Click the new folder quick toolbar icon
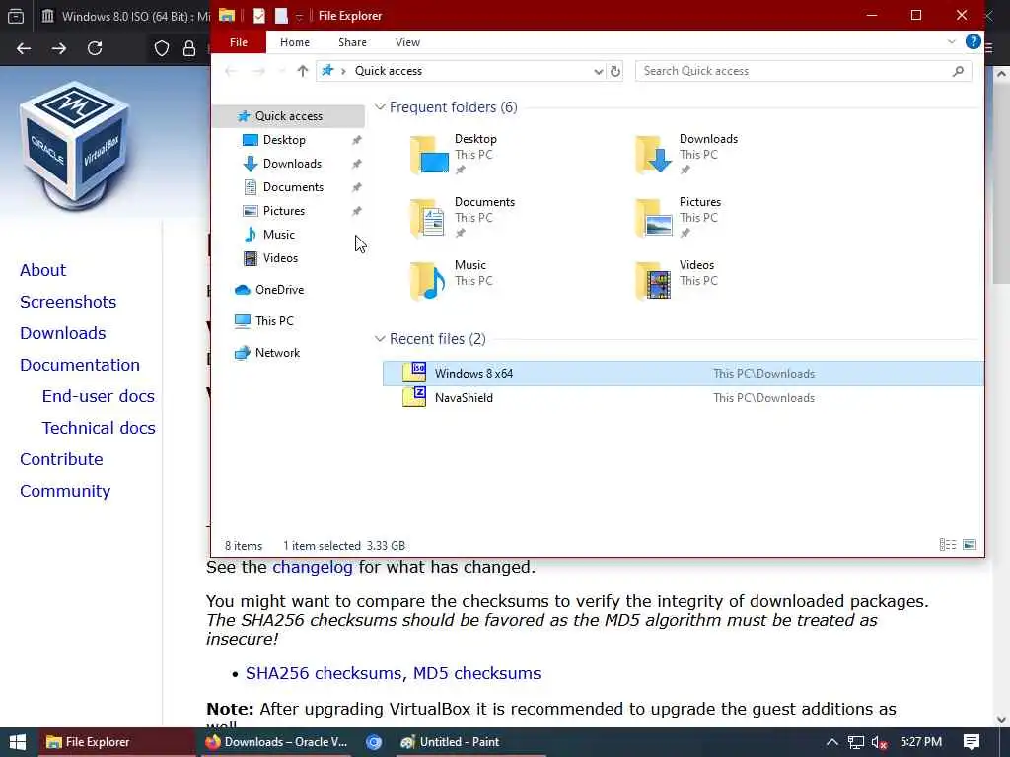1010x757 pixels. 281,16
